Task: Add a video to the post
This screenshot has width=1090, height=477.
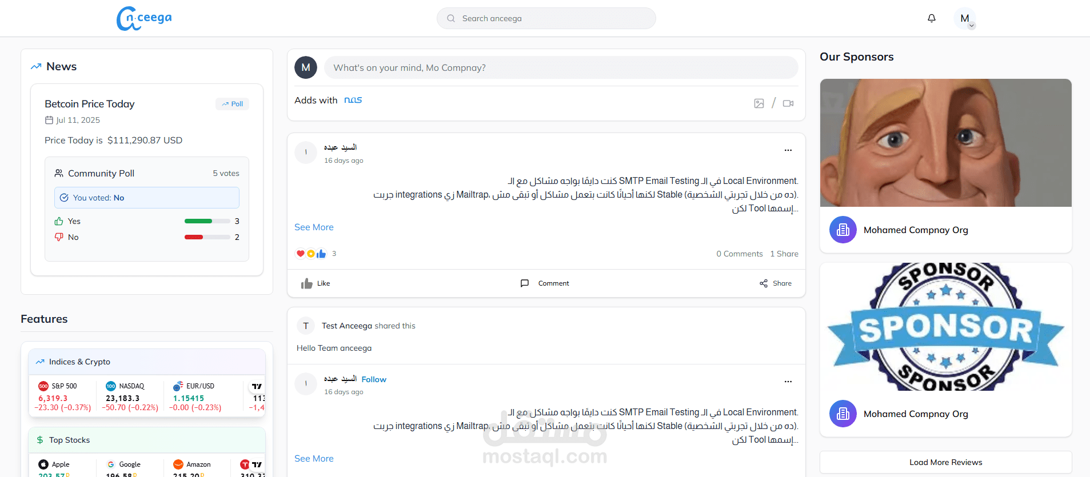Action: [788, 103]
